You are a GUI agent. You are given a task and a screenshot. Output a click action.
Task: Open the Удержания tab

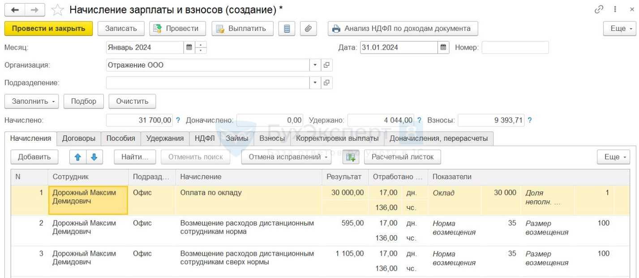165,139
